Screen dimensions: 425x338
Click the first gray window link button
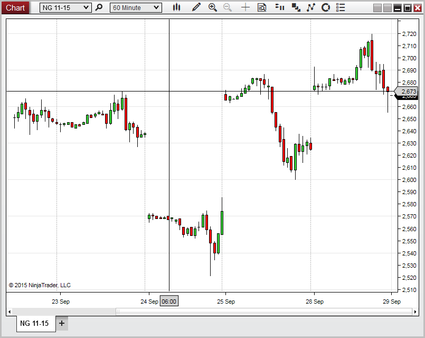(377, 8)
